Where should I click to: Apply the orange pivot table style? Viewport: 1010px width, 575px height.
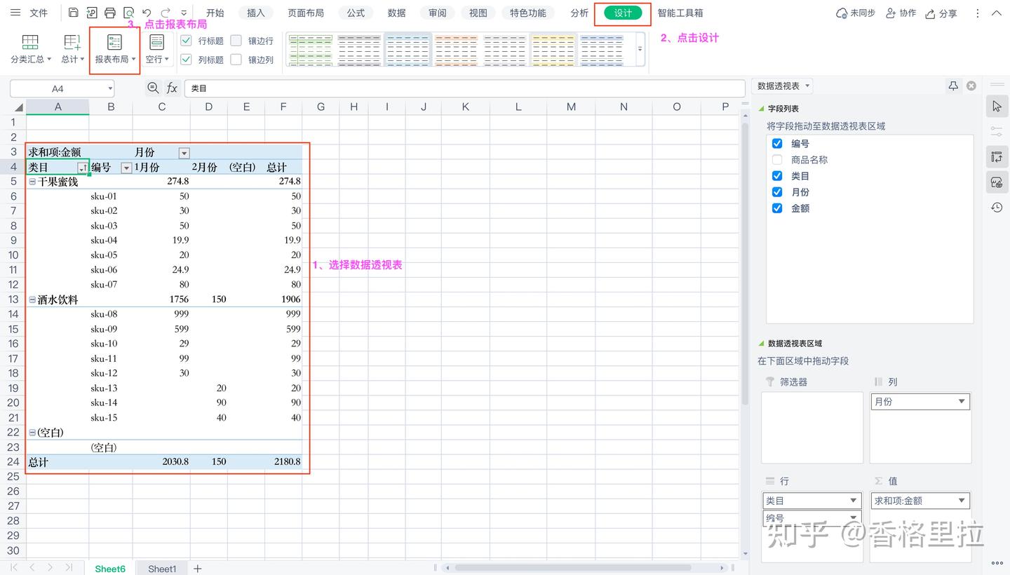456,50
